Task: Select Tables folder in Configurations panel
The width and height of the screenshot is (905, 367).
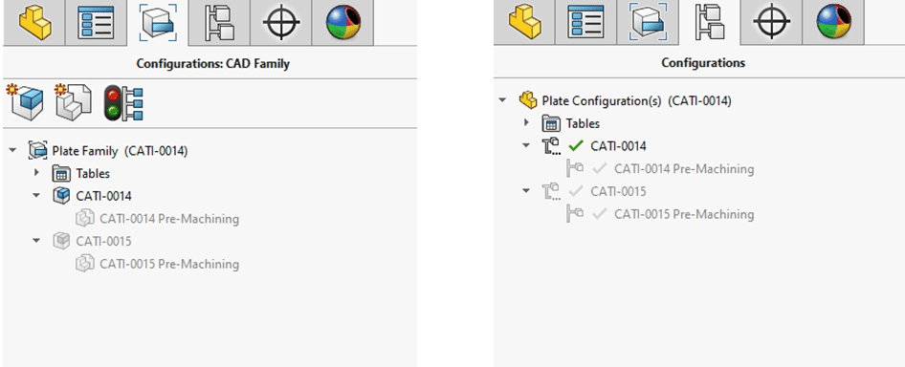Action: click(583, 123)
